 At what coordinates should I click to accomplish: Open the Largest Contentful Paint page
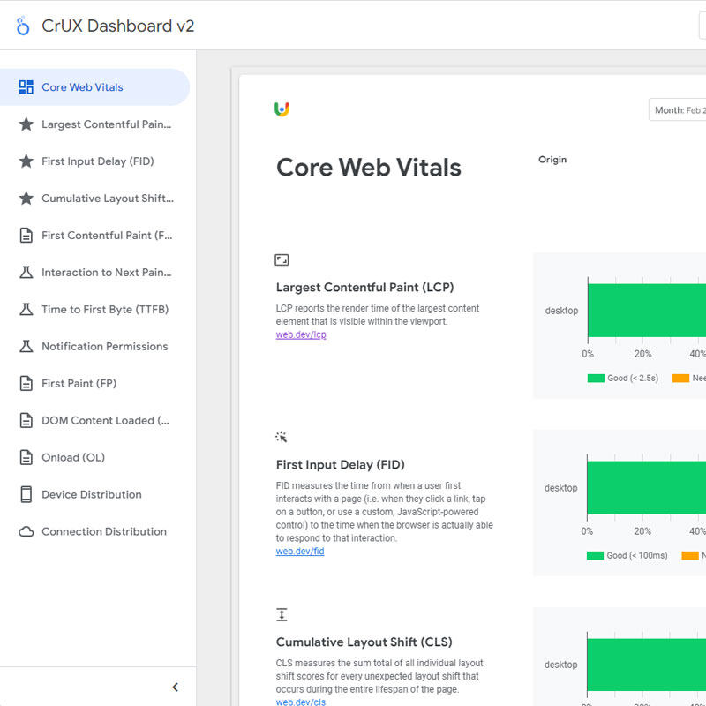94,124
